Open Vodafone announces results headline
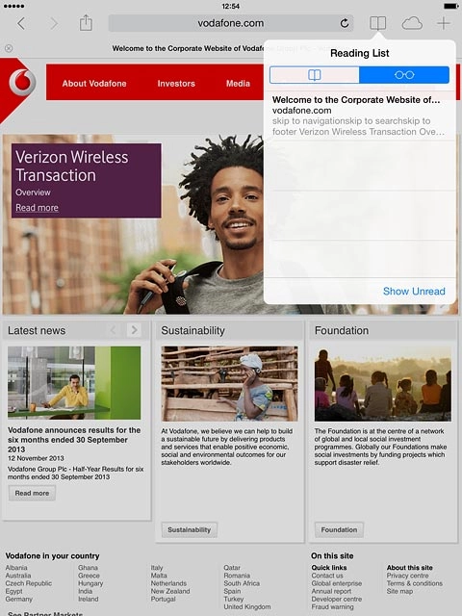The width and height of the screenshot is (462, 616). coord(74,440)
